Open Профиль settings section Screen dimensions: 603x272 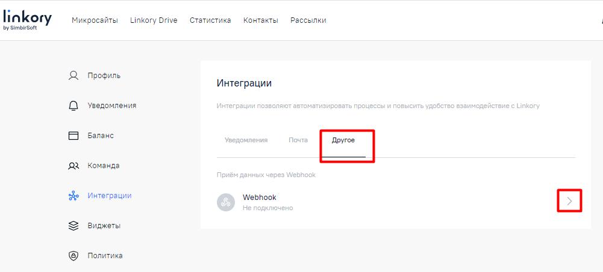[x=104, y=76]
